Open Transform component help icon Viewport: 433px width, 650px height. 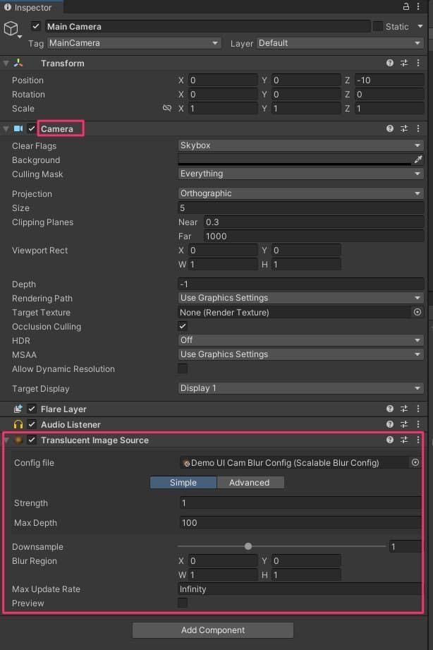tap(390, 63)
